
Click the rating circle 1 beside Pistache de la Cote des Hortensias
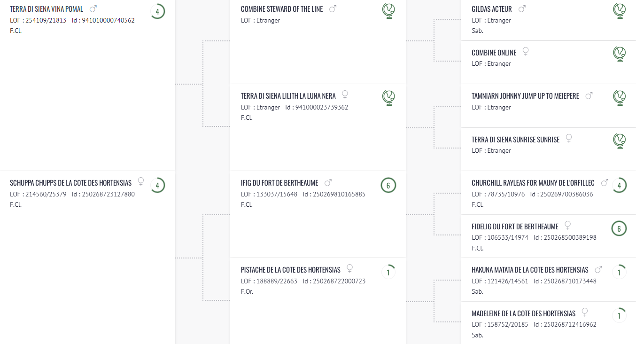pos(388,272)
